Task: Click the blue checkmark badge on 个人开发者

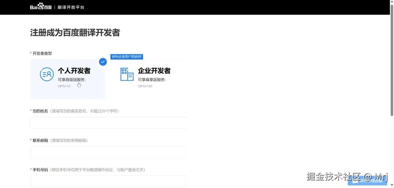Action: (103, 62)
